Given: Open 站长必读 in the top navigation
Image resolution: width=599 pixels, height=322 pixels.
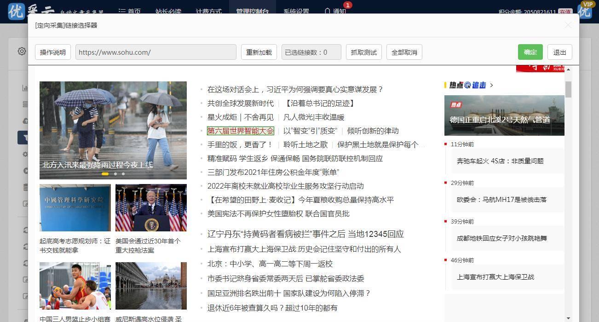Looking at the screenshot, I should pos(168,11).
